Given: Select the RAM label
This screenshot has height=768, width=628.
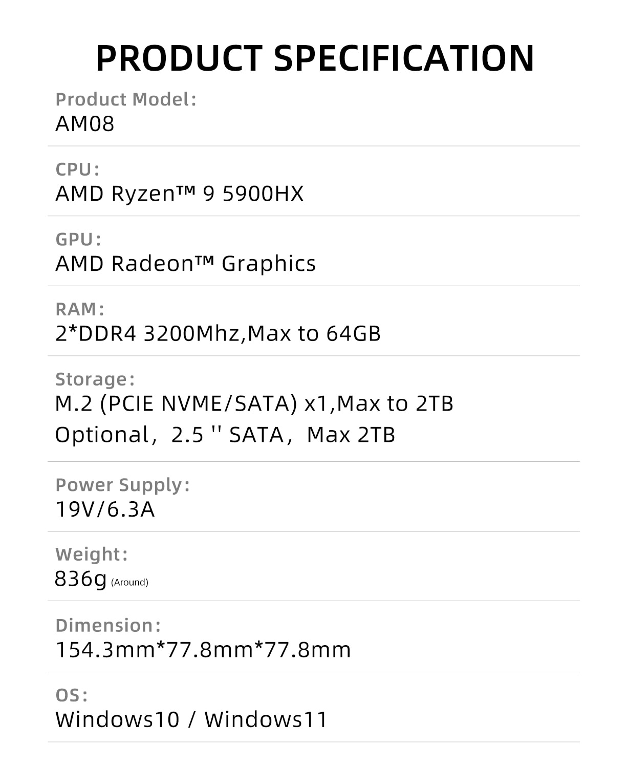Looking at the screenshot, I should click(x=80, y=309).
